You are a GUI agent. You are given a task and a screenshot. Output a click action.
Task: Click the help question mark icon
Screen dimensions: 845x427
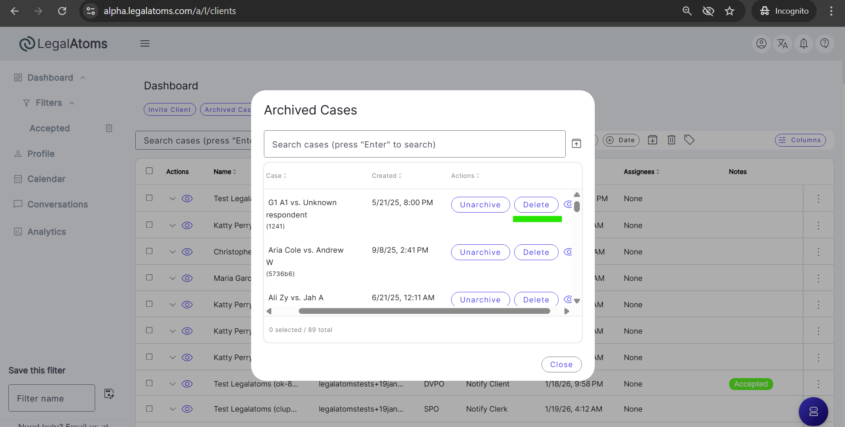pyautogui.click(x=825, y=44)
